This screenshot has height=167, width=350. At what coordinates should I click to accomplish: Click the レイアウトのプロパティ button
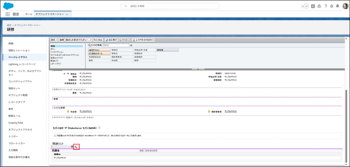tap(143, 40)
